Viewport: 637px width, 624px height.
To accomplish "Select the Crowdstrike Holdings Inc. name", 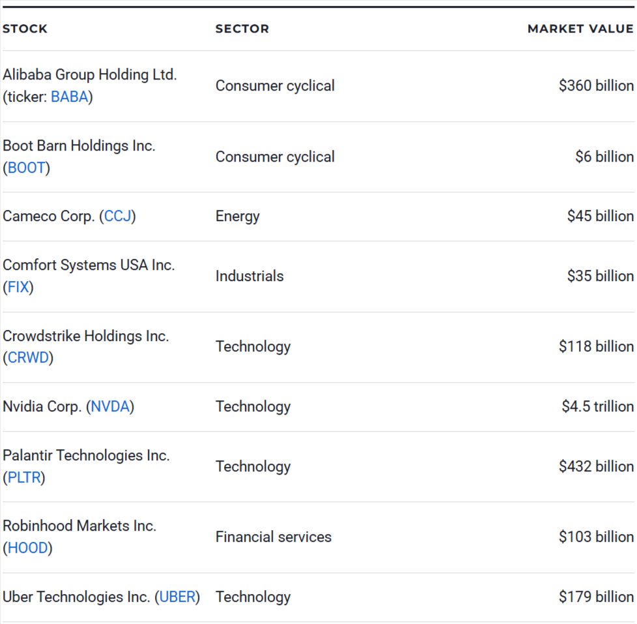I will click(86, 336).
